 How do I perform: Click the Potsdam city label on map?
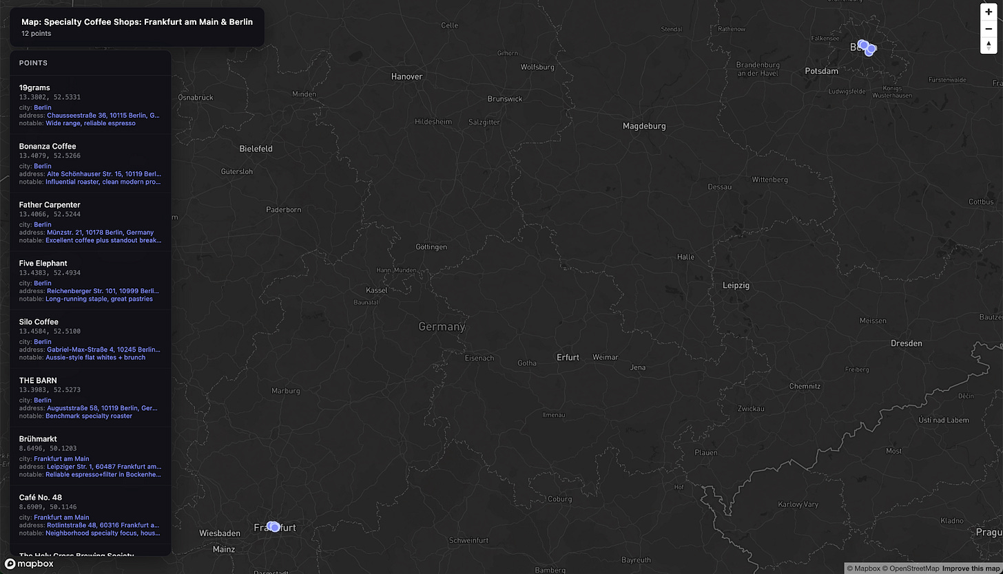822,71
